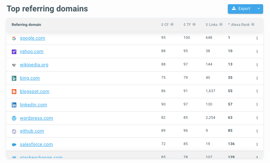Click help icon next to TF column
The height and width of the screenshot is (163, 270).
194,25
